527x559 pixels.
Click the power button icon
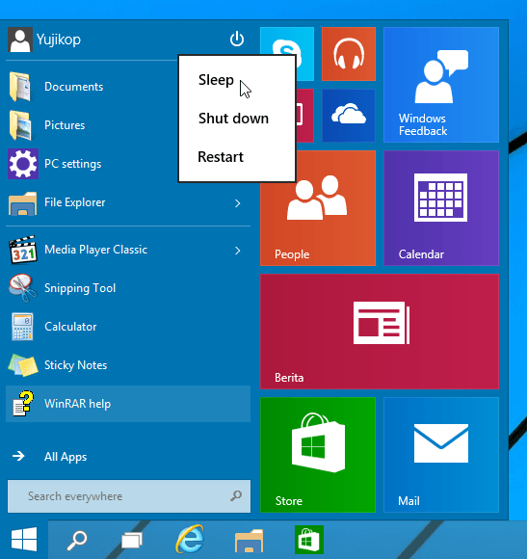pyautogui.click(x=237, y=39)
